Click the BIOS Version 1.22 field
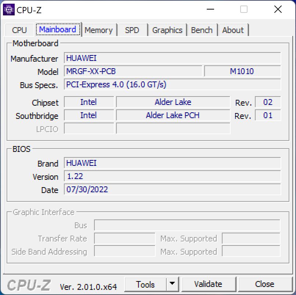 (x=172, y=176)
